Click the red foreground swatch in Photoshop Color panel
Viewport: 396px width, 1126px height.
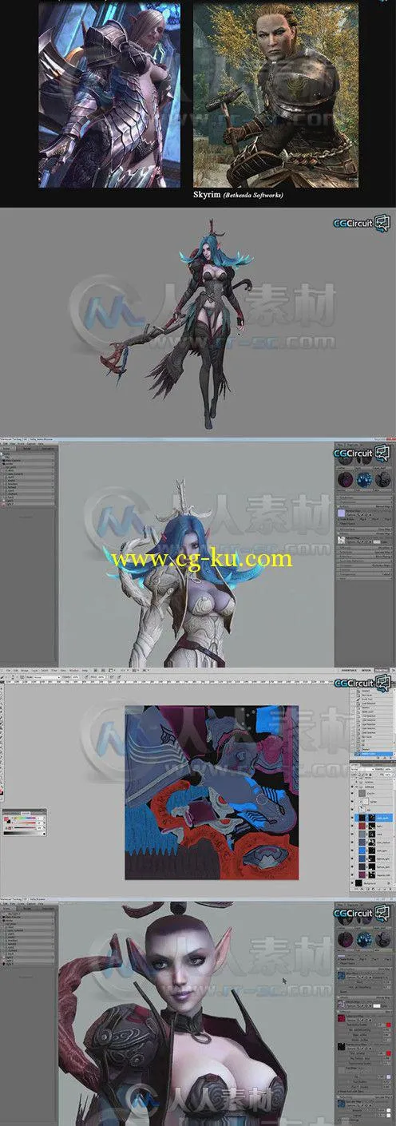[5, 819]
